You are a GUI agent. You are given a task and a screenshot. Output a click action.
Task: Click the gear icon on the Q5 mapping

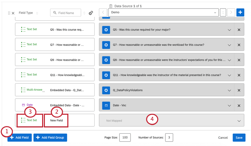[x=106, y=30]
